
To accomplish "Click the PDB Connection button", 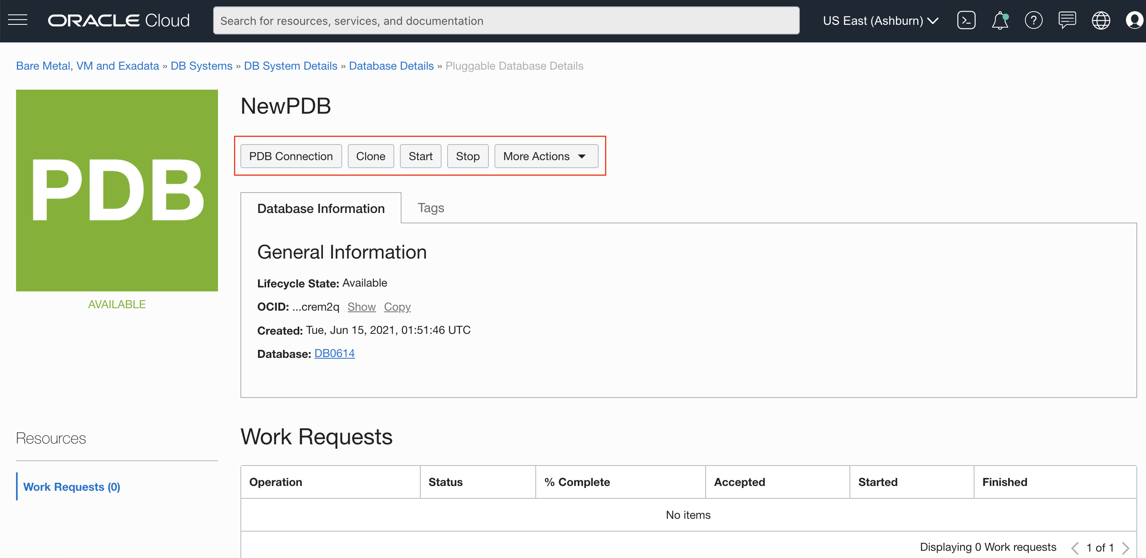I will tap(291, 156).
